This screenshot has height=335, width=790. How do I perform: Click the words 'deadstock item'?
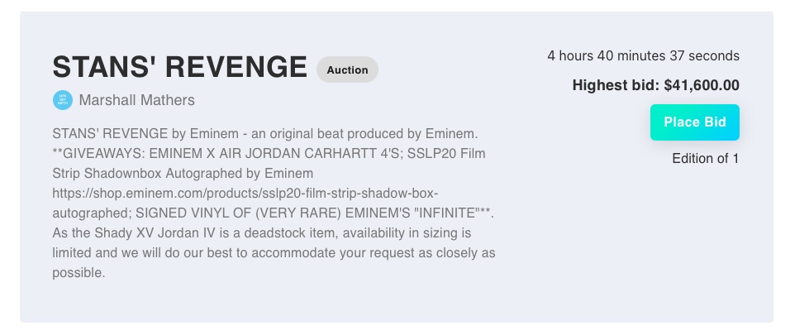289,233
